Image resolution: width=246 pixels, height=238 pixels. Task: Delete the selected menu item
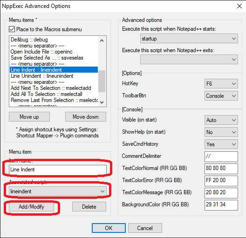[89, 207]
